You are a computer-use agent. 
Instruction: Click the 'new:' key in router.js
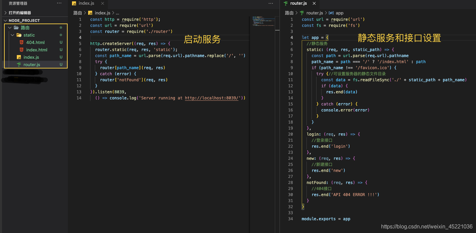click(312, 158)
